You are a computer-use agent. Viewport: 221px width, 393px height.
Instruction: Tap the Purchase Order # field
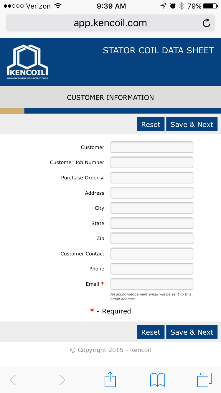tap(152, 178)
